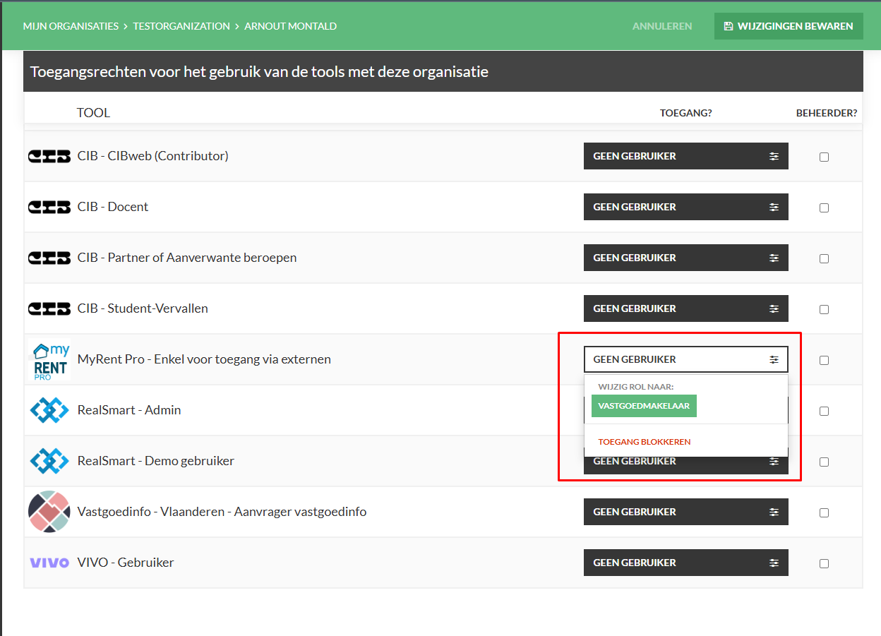
Task: Expand the Geen Gebruiker dropdown for RealSmart - Demo gebruiker
Action: [685, 465]
